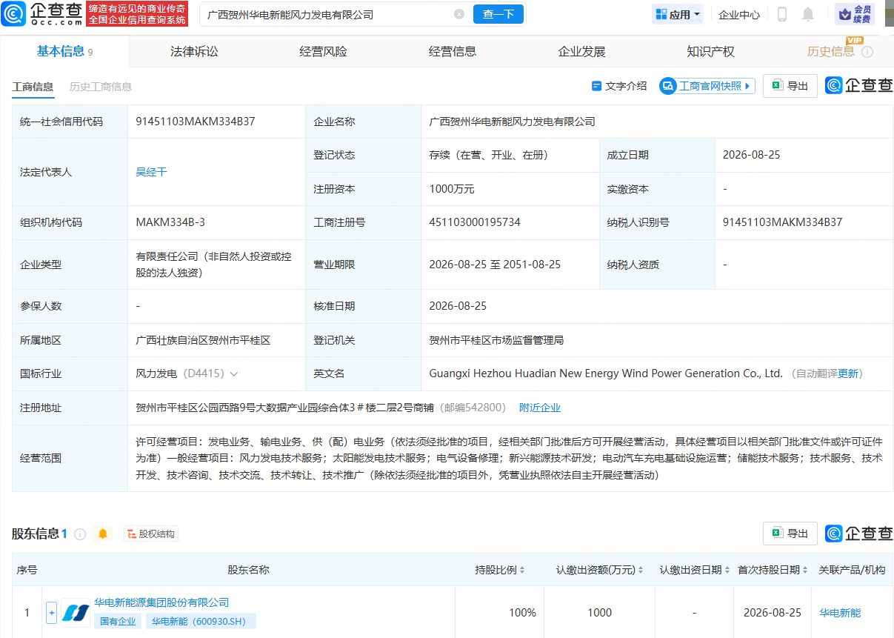Select the English company name text

click(x=606, y=373)
